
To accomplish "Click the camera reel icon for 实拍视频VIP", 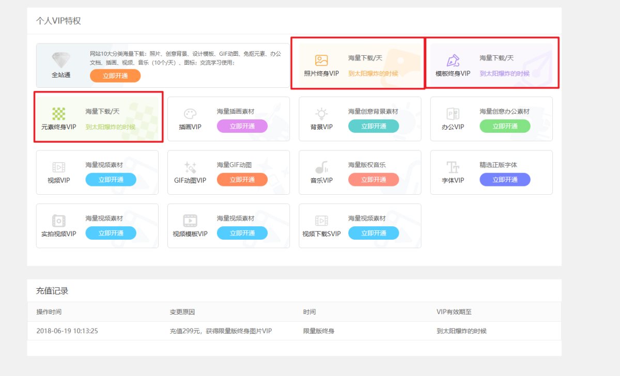I will [58, 221].
